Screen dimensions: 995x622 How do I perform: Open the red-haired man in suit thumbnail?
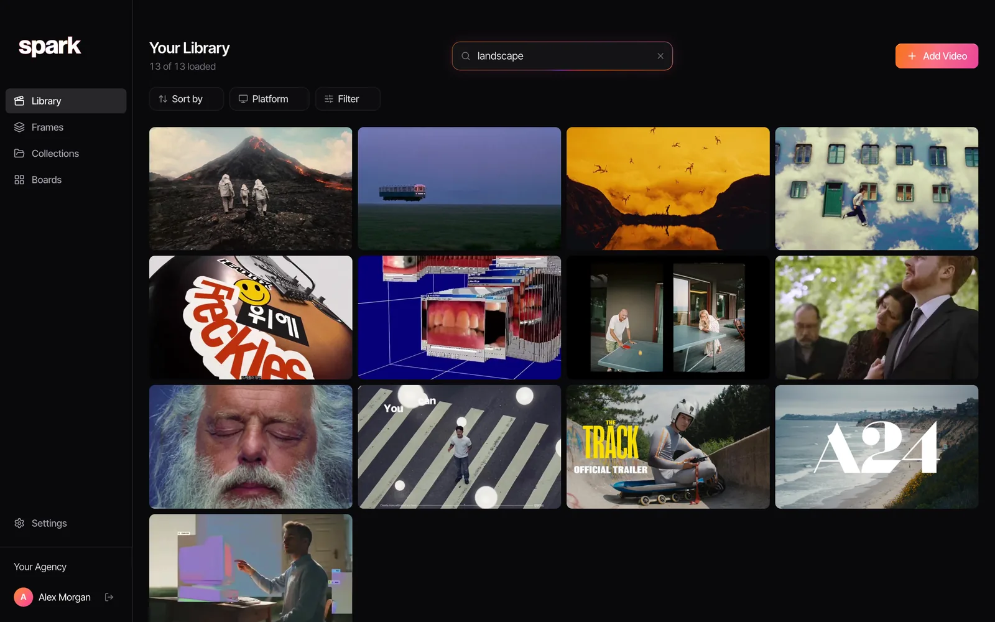coord(877,317)
